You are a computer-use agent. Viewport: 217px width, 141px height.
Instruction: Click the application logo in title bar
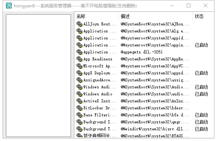(9, 6)
